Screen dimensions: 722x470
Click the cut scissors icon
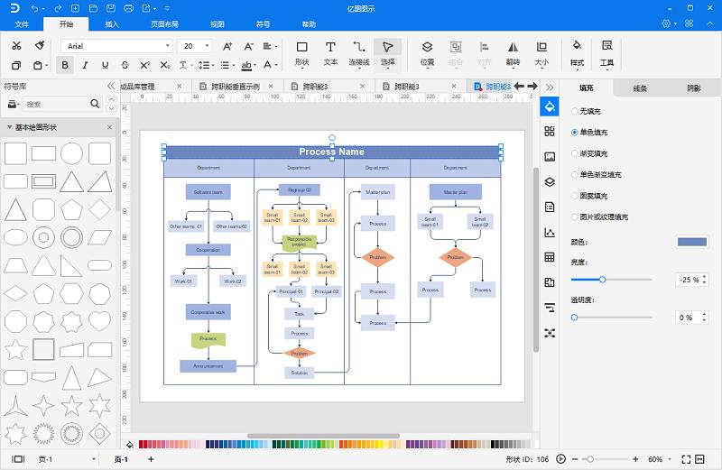pos(16,45)
